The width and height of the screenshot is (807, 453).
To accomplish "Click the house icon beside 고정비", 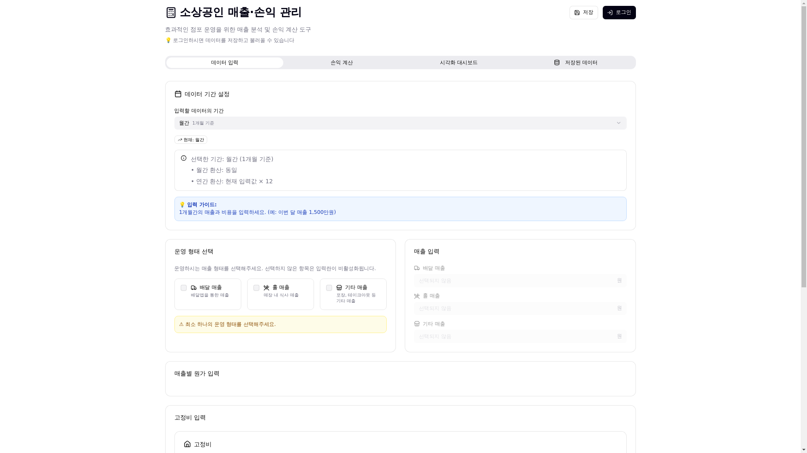I will 187,444.
